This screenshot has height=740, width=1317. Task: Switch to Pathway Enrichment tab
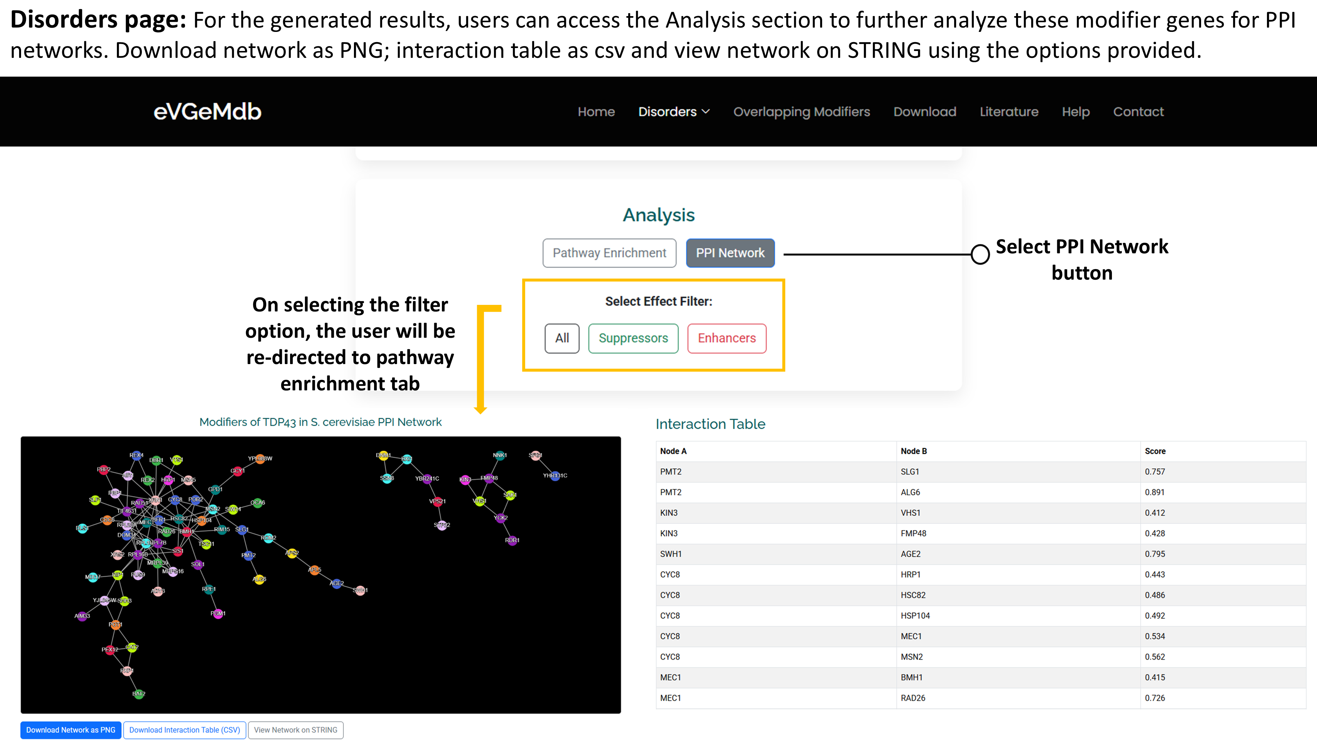[609, 253]
